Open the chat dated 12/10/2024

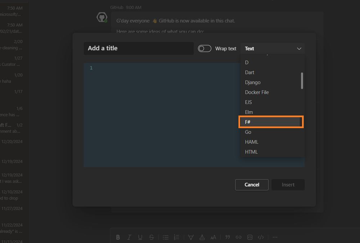[x=12, y=195]
